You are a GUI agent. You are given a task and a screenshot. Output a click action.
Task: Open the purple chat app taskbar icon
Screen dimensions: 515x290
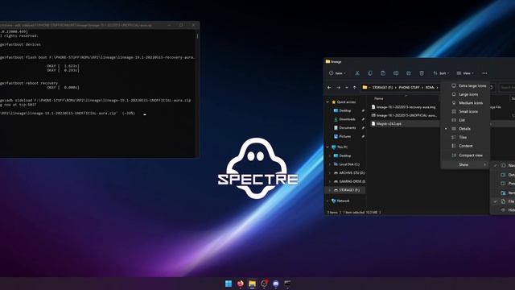pyautogui.click(x=276, y=284)
